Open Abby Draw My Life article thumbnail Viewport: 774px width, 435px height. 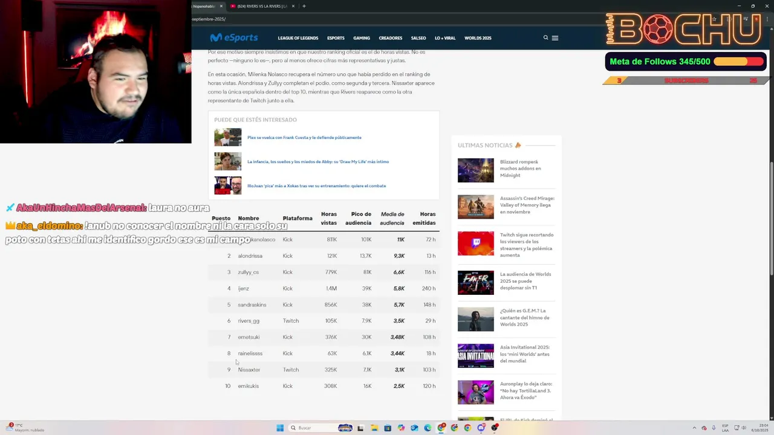coord(227,161)
